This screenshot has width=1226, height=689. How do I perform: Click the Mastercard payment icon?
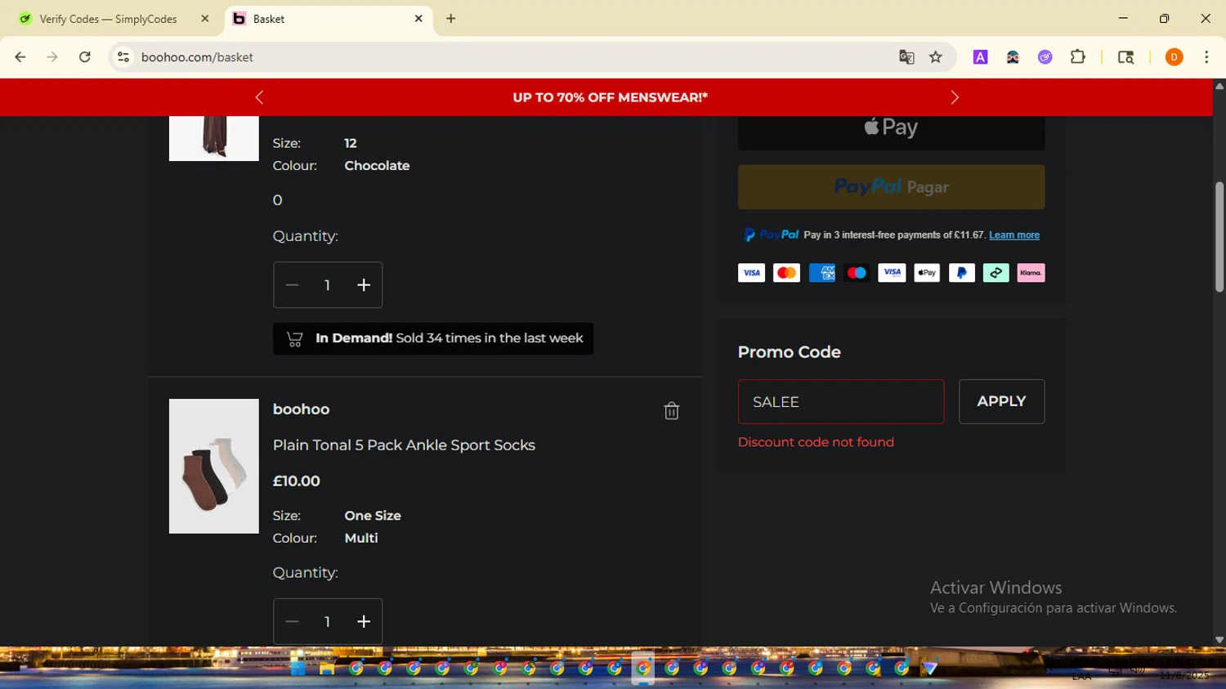[786, 273]
